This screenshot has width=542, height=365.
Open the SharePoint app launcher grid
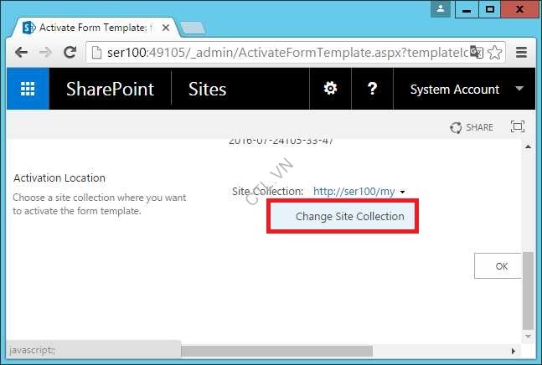coord(28,90)
